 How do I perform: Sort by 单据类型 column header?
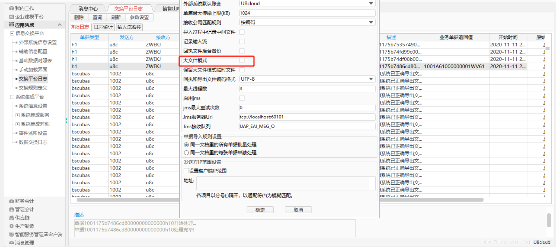click(x=89, y=37)
